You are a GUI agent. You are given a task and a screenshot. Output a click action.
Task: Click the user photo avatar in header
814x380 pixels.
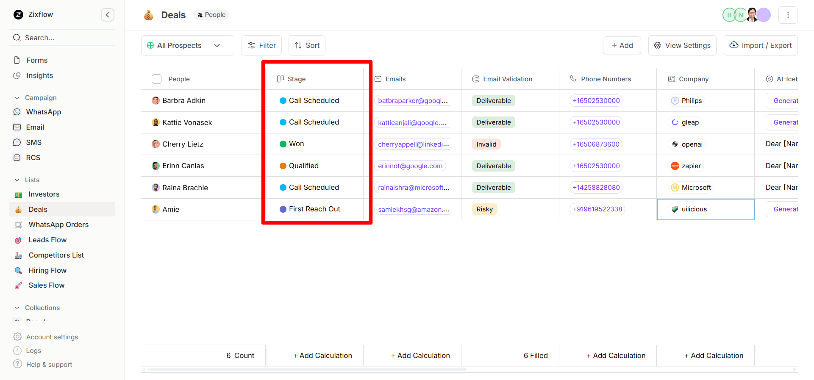[x=752, y=15]
